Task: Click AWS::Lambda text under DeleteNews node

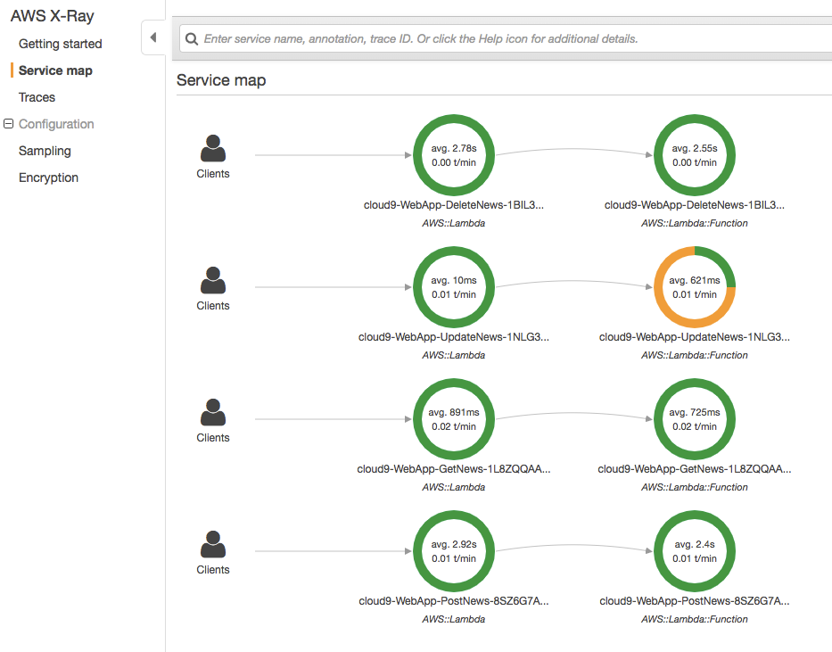Action: click(454, 223)
